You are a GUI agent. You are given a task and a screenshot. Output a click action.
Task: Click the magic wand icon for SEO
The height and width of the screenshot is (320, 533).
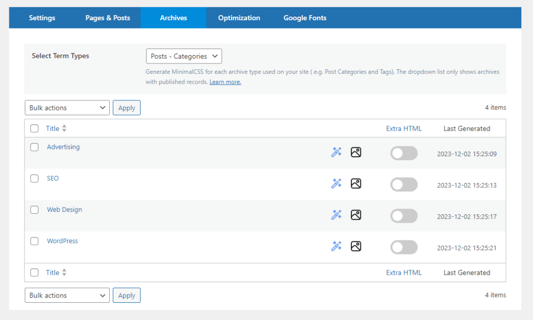coord(336,184)
